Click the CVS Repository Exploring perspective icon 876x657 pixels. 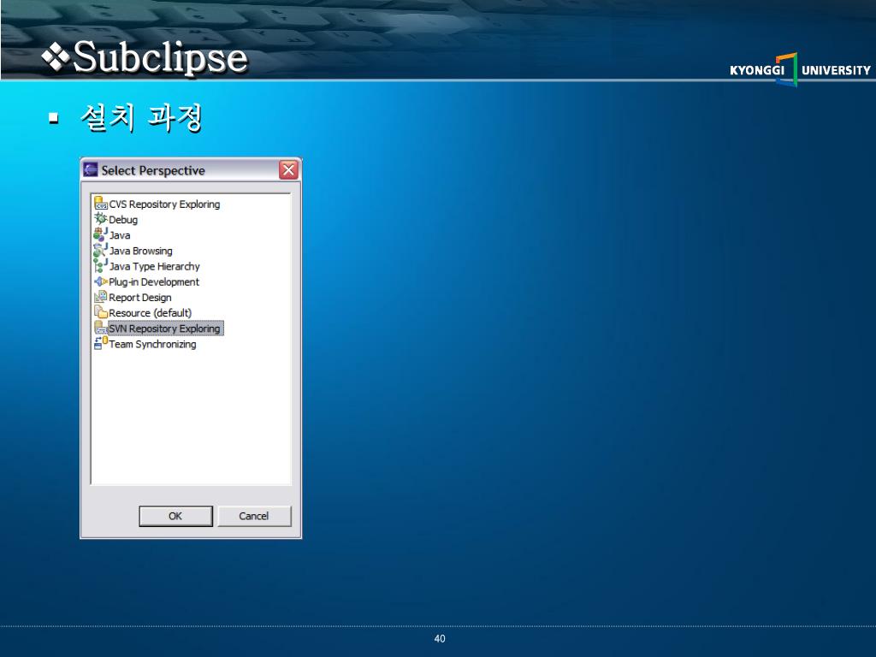point(101,204)
